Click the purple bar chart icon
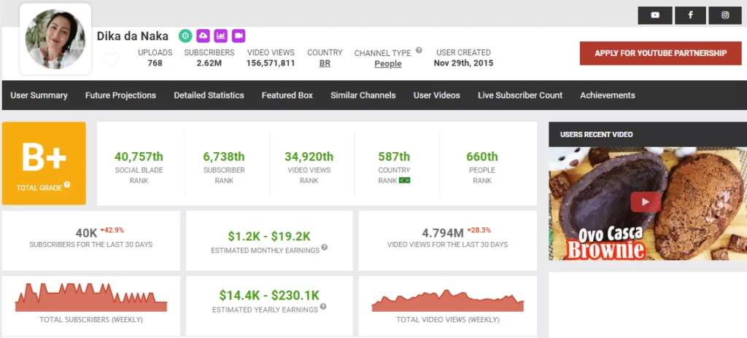Screen dimensions: 747x338 click(x=221, y=36)
